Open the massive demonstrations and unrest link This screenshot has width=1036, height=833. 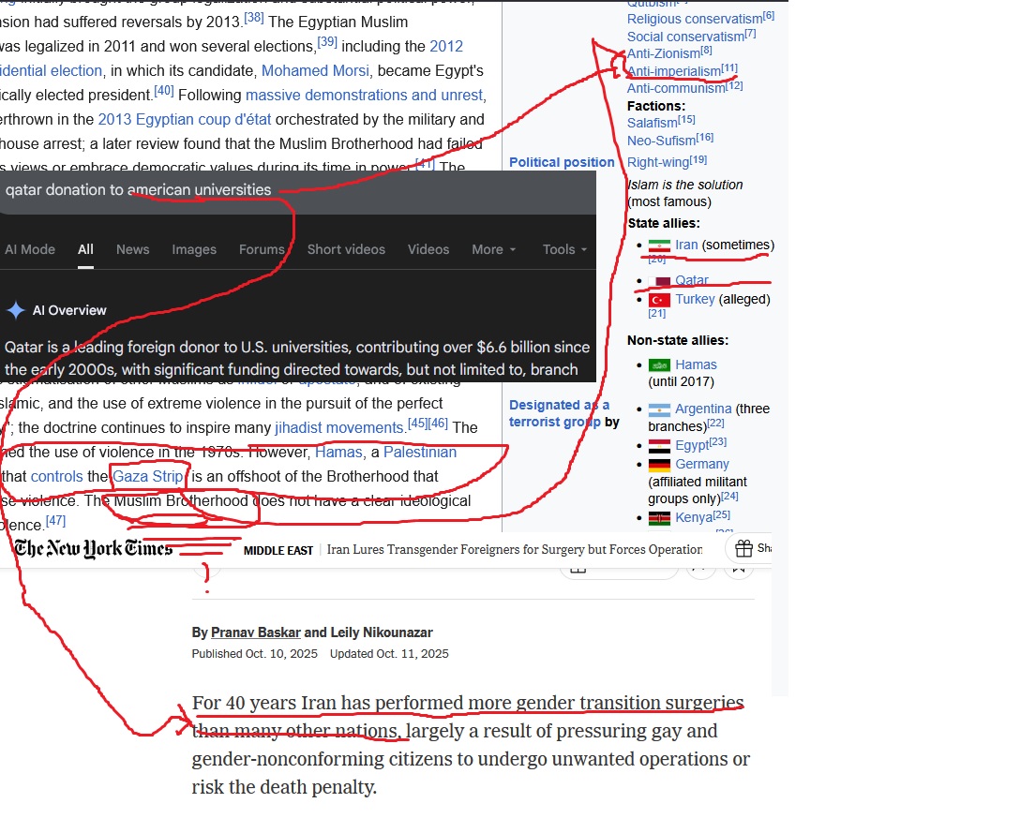pos(364,96)
